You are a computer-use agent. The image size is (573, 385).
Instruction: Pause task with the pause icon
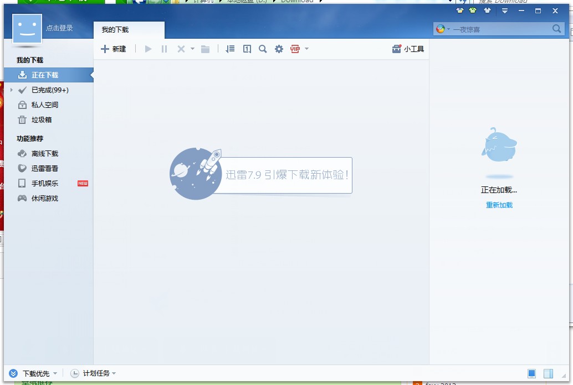click(x=164, y=49)
